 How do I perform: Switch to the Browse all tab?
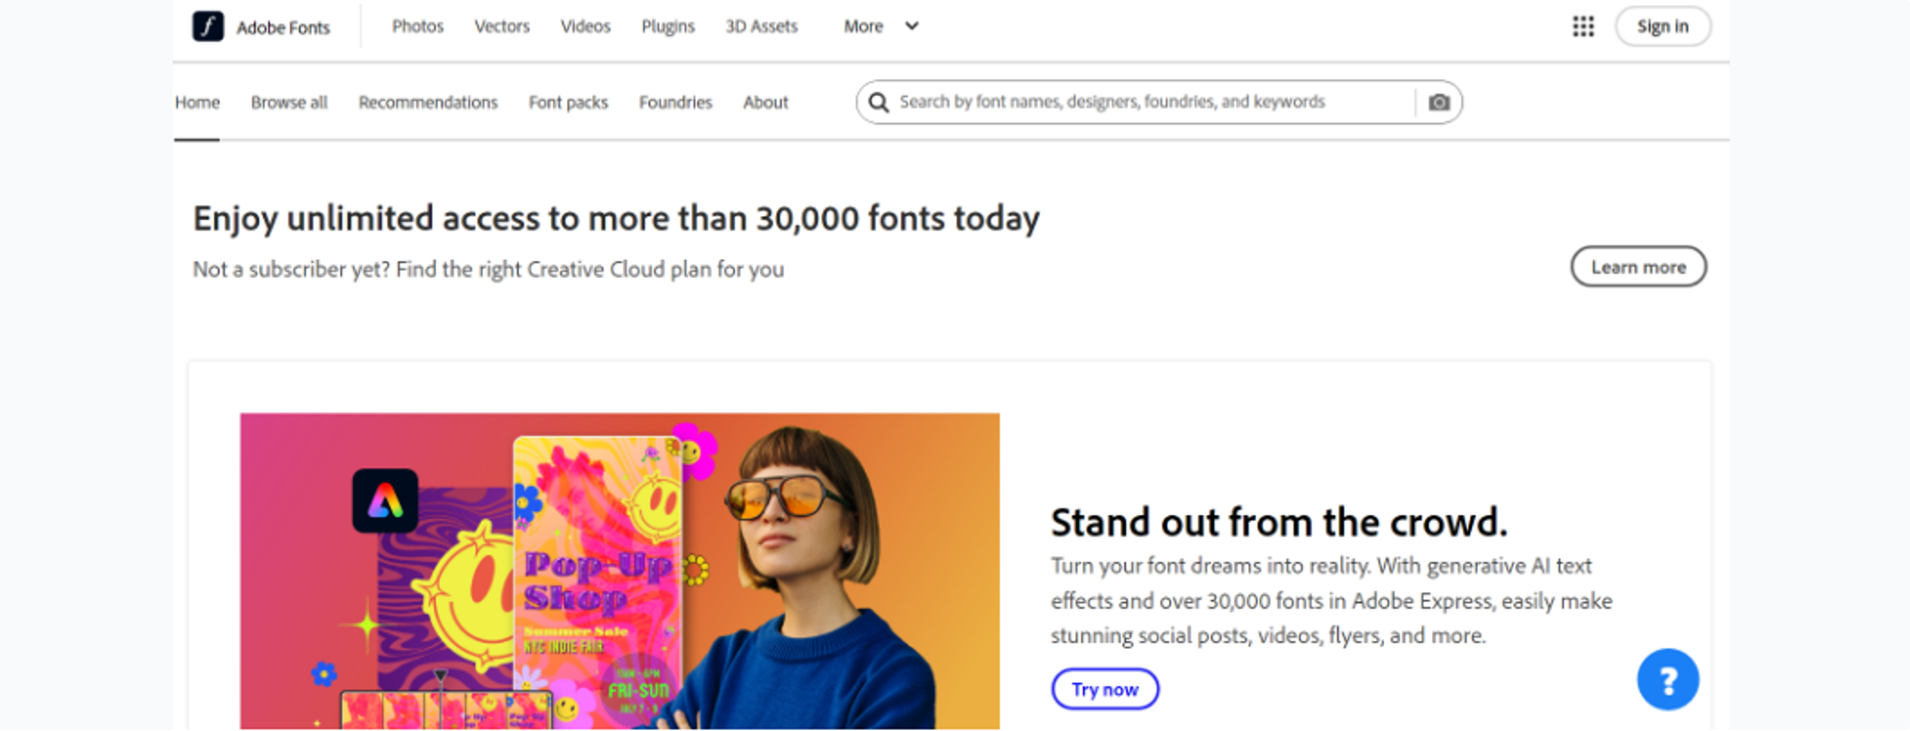pyautogui.click(x=289, y=102)
